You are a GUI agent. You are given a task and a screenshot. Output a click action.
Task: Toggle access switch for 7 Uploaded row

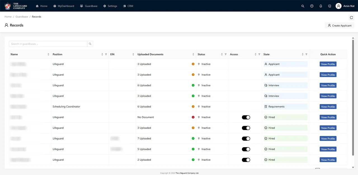(x=246, y=138)
